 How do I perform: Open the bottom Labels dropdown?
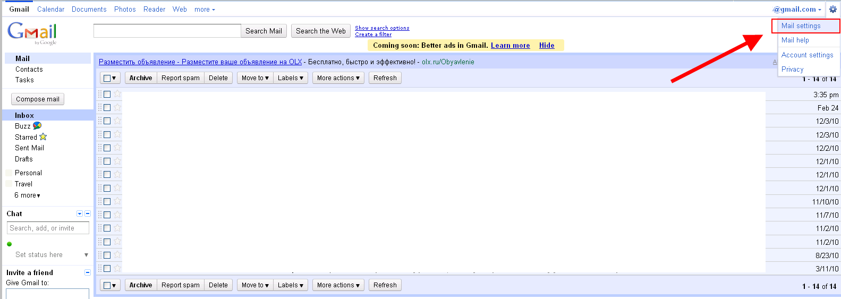pos(290,285)
